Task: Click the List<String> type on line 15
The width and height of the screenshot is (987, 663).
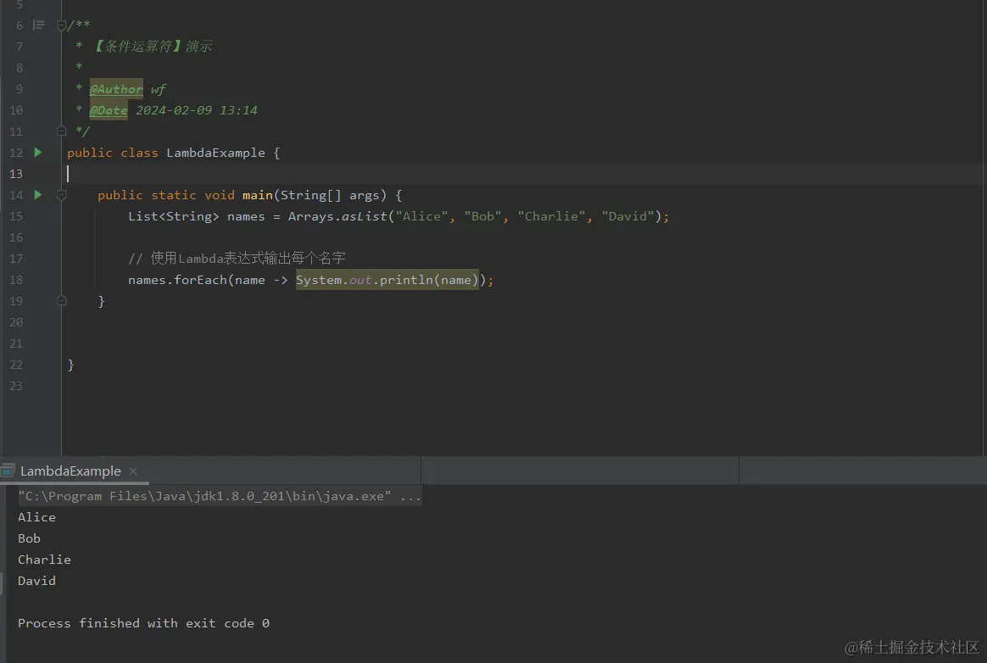Action: pyautogui.click(x=174, y=216)
